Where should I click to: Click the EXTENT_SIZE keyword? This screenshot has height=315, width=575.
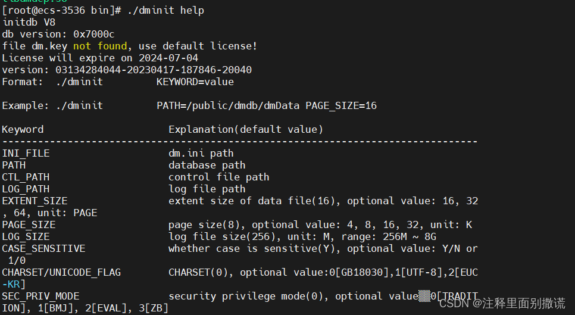pyautogui.click(x=35, y=201)
